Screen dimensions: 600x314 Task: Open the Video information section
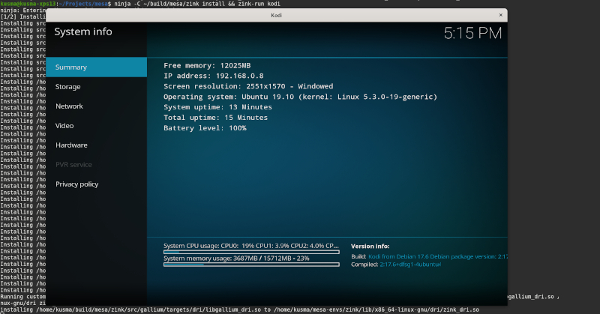(x=64, y=126)
